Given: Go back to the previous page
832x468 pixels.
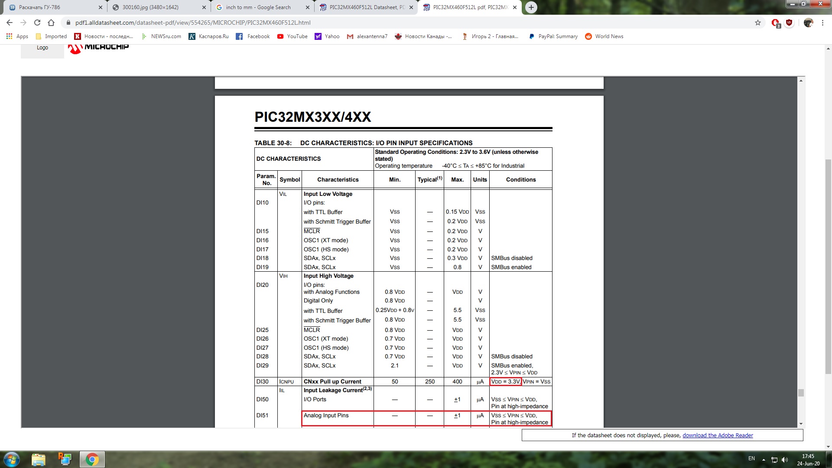Looking at the screenshot, I should [x=10, y=23].
